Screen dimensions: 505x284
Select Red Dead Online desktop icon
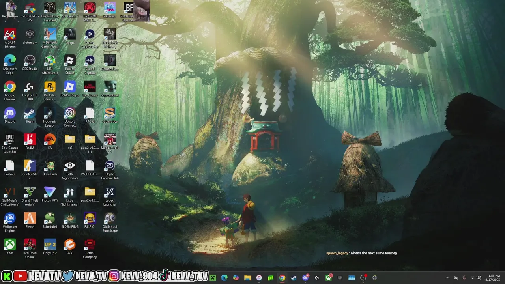click(30, 249)
